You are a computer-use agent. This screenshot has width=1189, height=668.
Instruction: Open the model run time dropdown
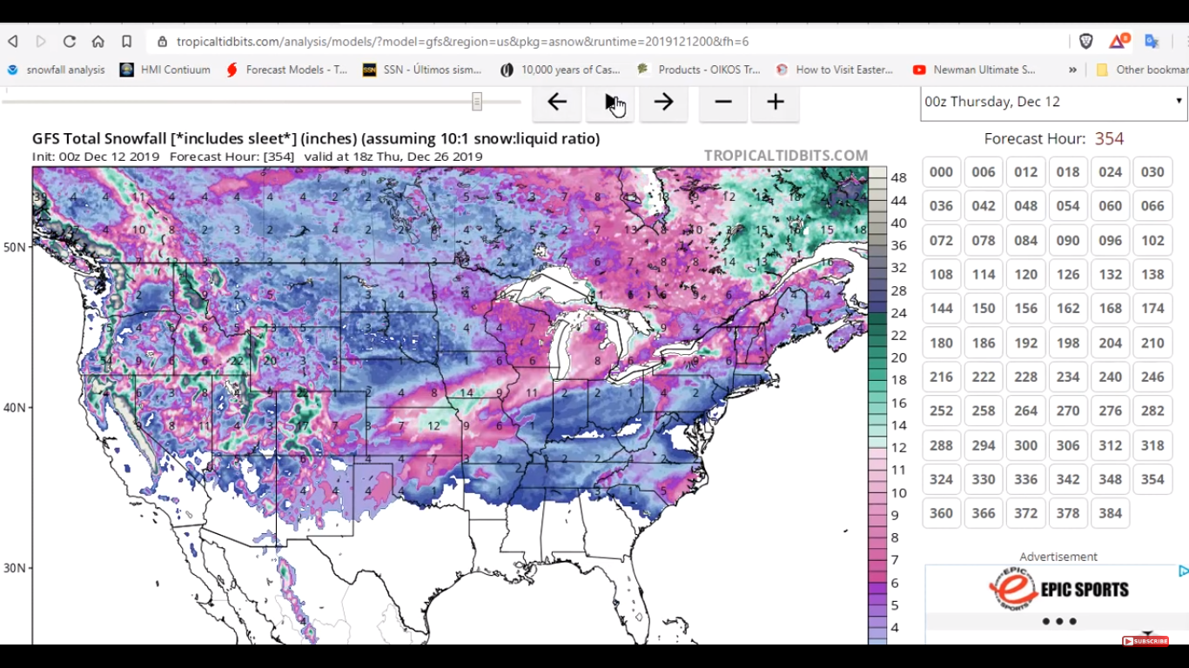(x=1053, y=102)
